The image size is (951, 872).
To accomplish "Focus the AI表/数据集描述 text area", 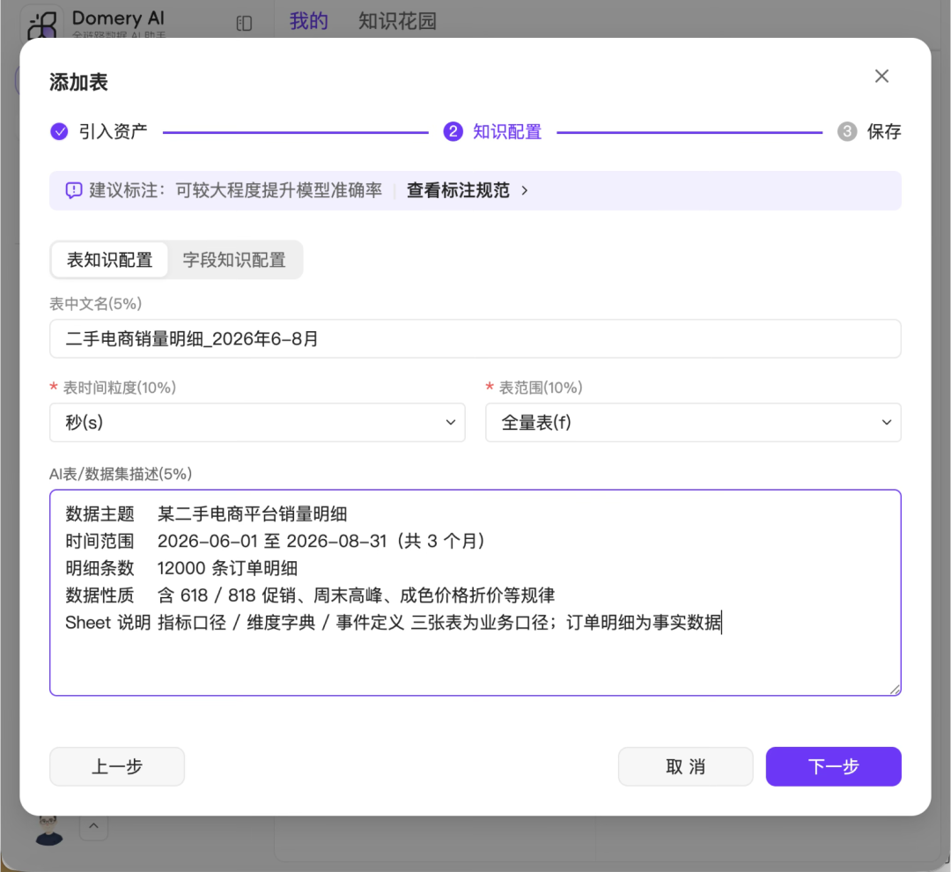I will click(x=475, y=592).
